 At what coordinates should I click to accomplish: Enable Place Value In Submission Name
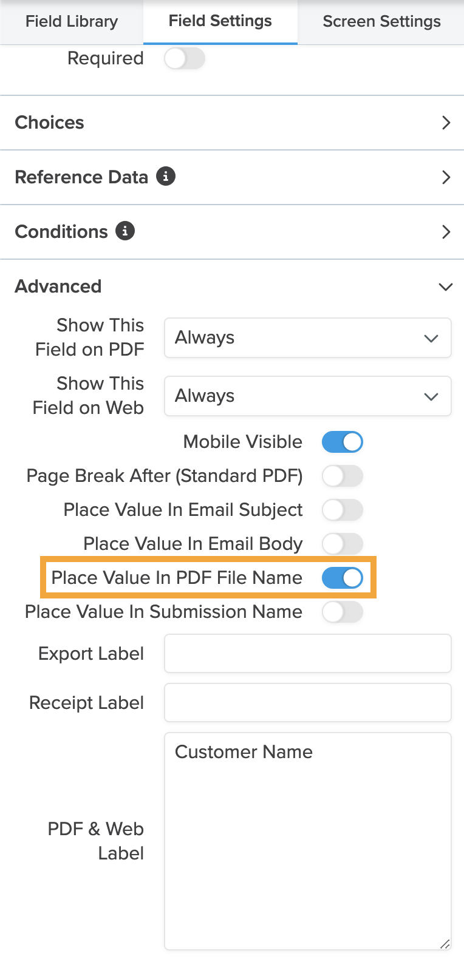343,612
